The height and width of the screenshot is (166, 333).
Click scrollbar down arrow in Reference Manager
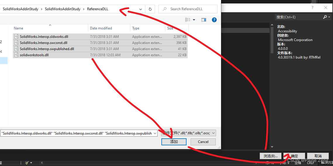(272, 147)
